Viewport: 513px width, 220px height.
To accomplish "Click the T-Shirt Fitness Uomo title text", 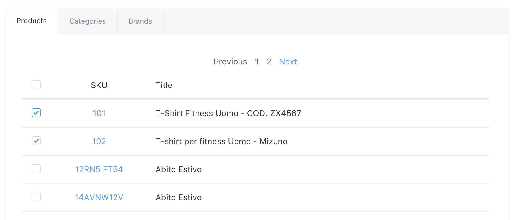I will (228, 113).
